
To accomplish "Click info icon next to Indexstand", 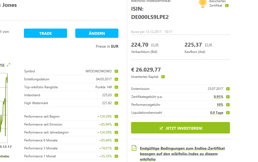I will click(116, 95).
